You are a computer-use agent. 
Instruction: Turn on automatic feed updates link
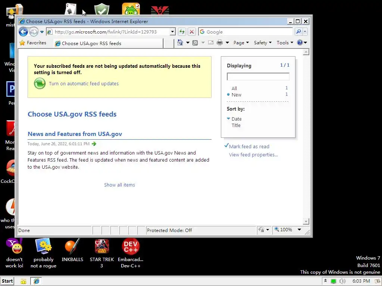[84, 84]
